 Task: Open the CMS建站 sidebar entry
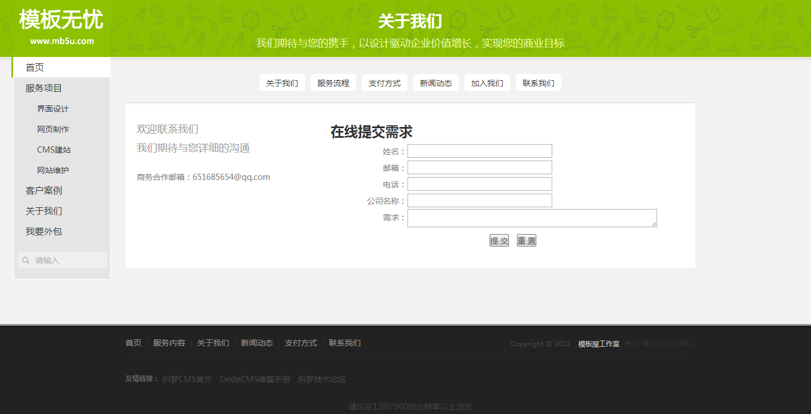(x=54, y=150)
